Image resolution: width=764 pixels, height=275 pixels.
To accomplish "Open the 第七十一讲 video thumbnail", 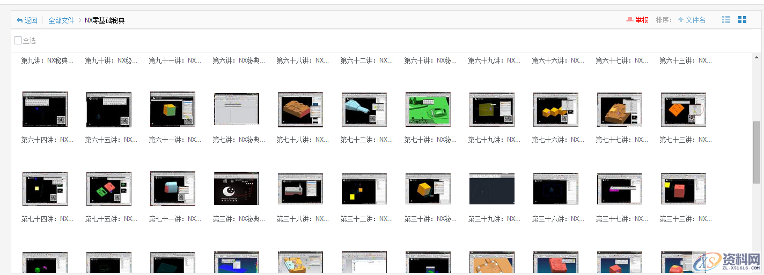I will [173, 189].
